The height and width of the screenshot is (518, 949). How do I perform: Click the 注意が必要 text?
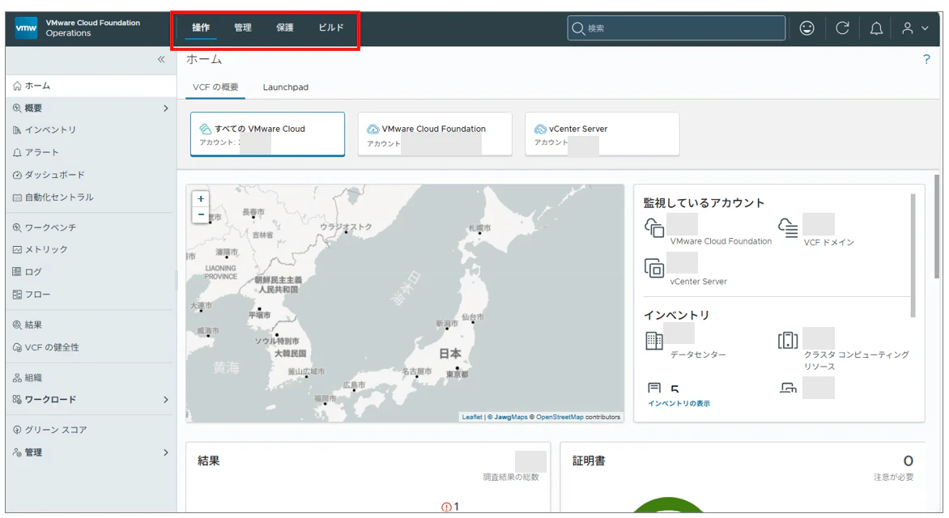tap(893, 478)
